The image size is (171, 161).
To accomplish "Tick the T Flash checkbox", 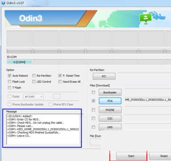I will coord(9,88).
